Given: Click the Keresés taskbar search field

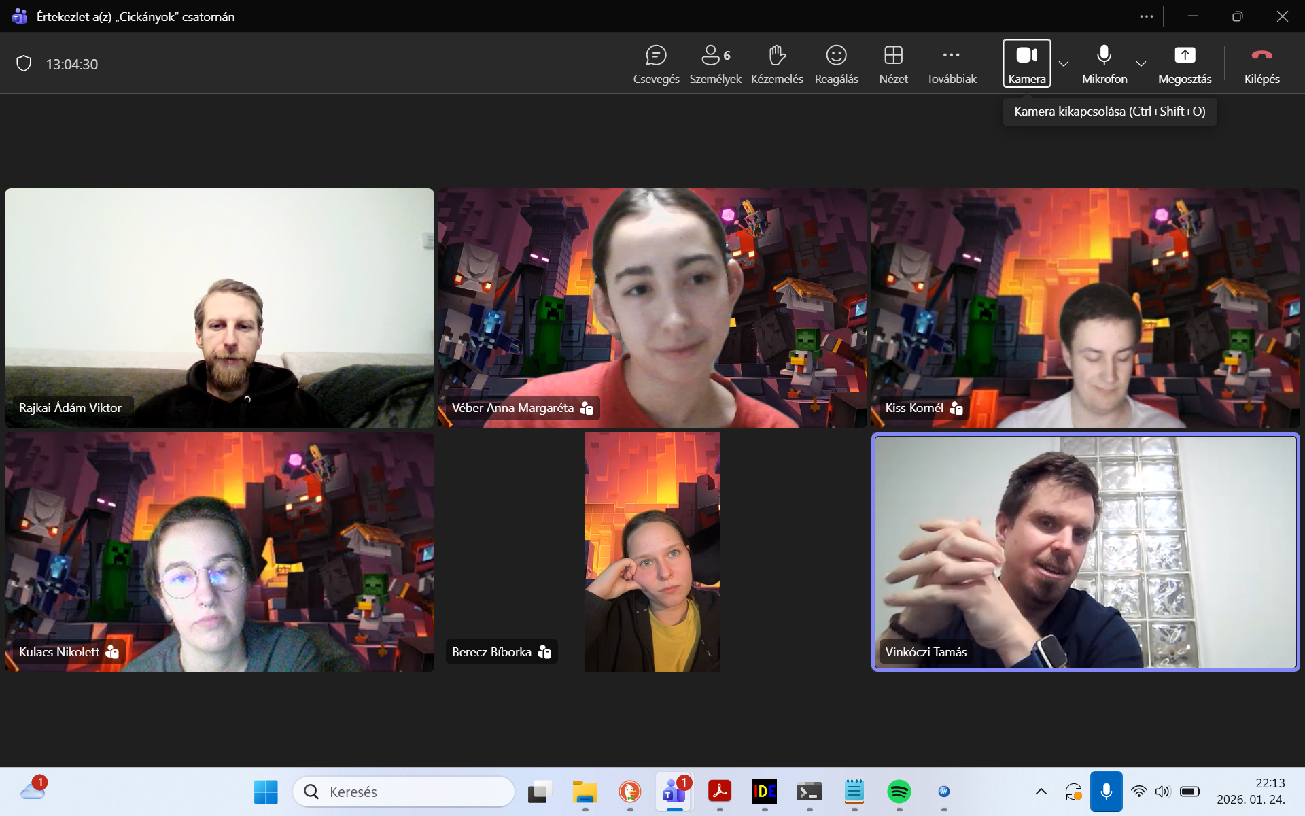Looking at the screenshot, I should pos(404,792).
